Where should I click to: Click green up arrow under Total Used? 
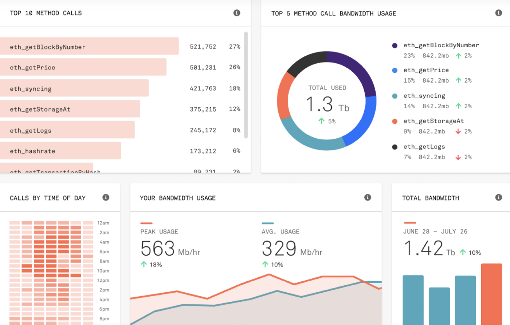[x=321, y=121]
